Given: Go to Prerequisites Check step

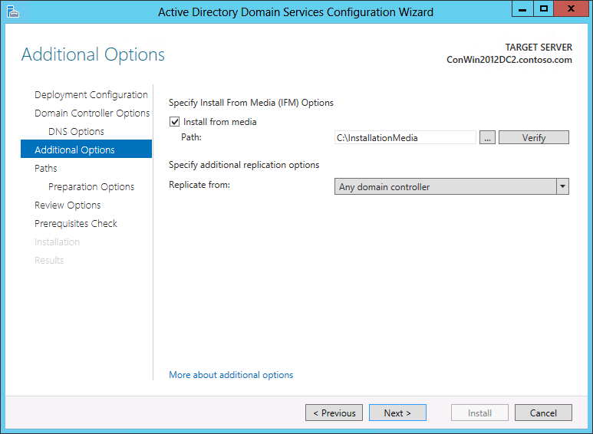Looking at the screenshot, I should click(76, 223).
